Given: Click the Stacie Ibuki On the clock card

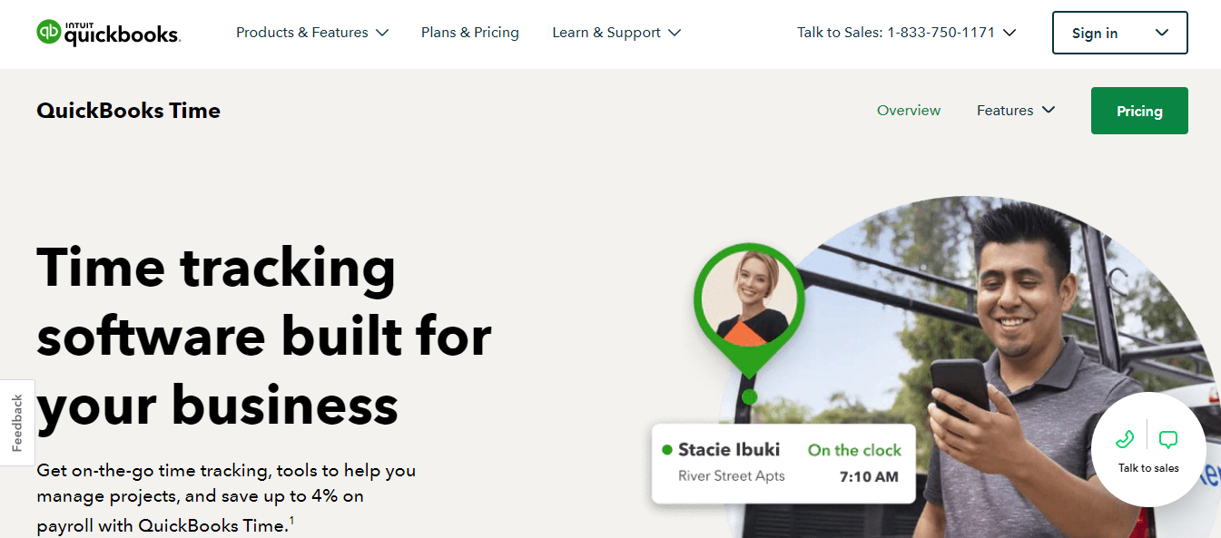Looking at the screenshot, I should [x=783, y=463].
